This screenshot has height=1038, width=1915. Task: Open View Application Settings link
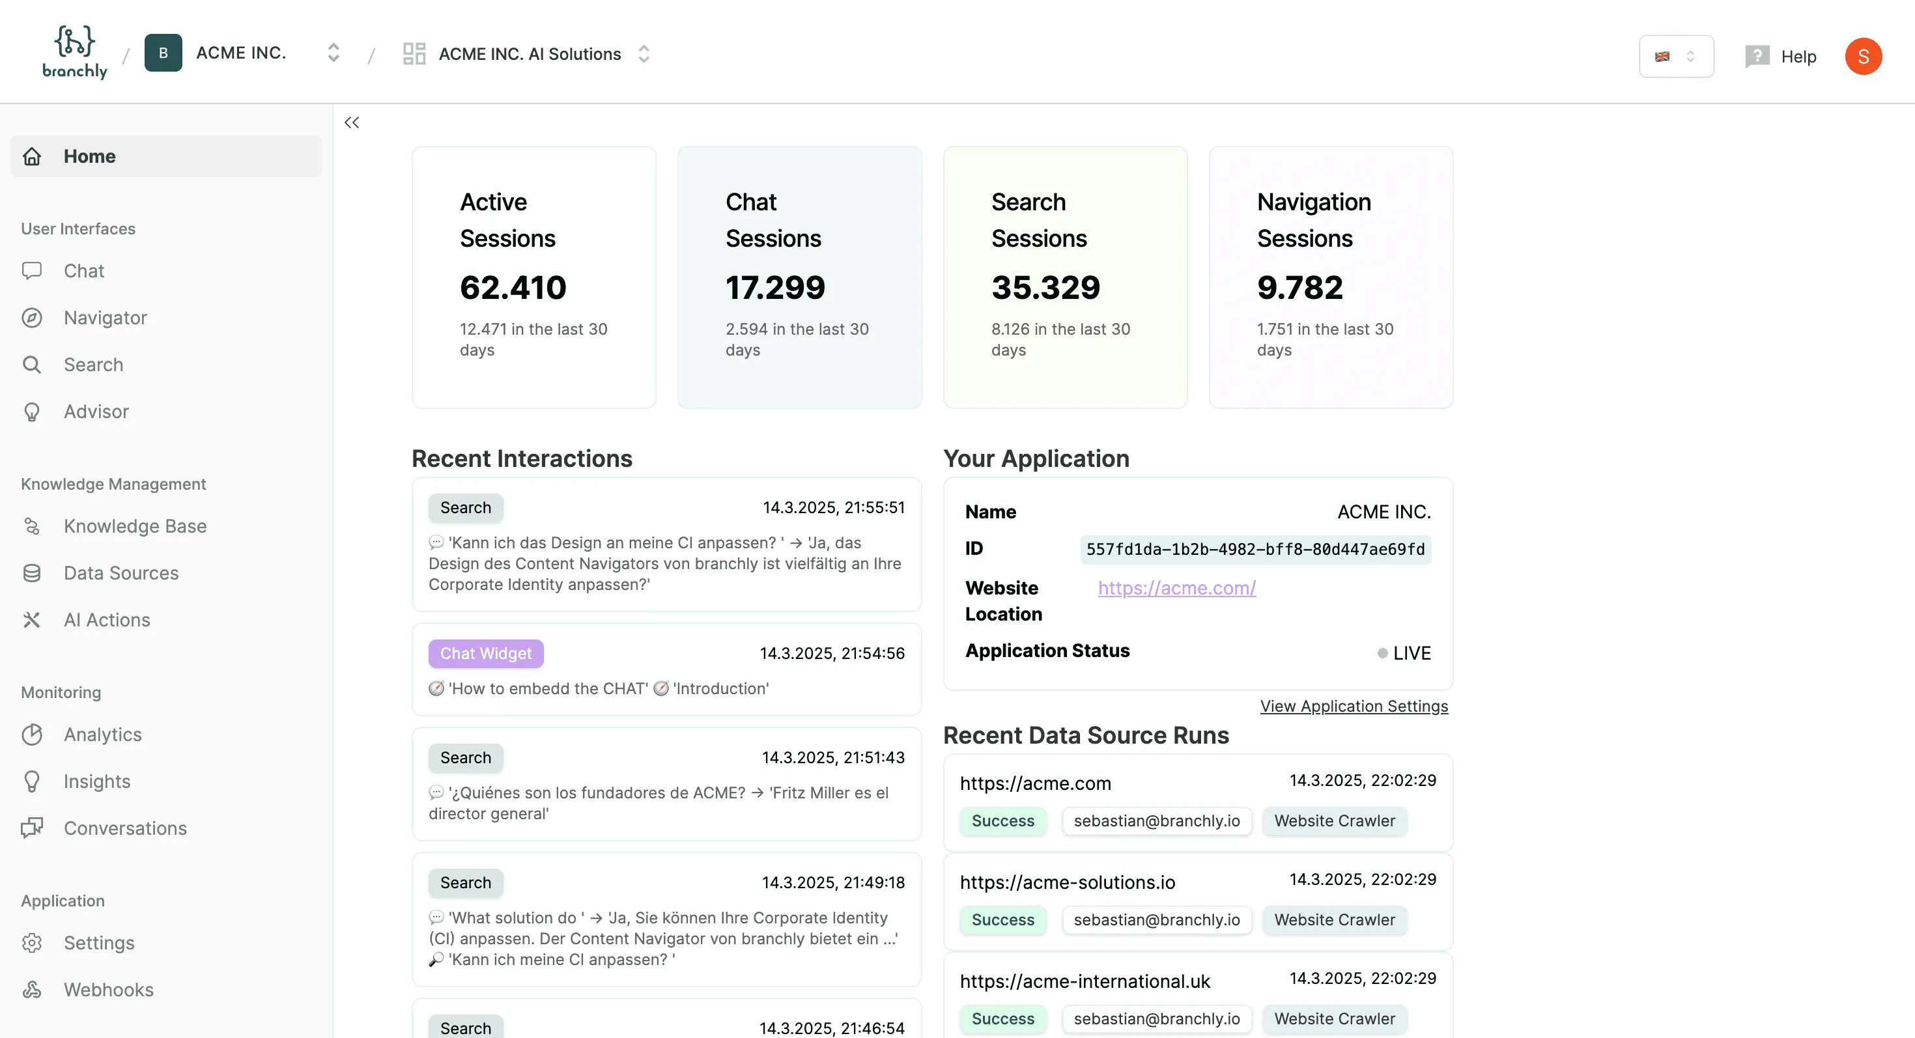(1354, 706)
